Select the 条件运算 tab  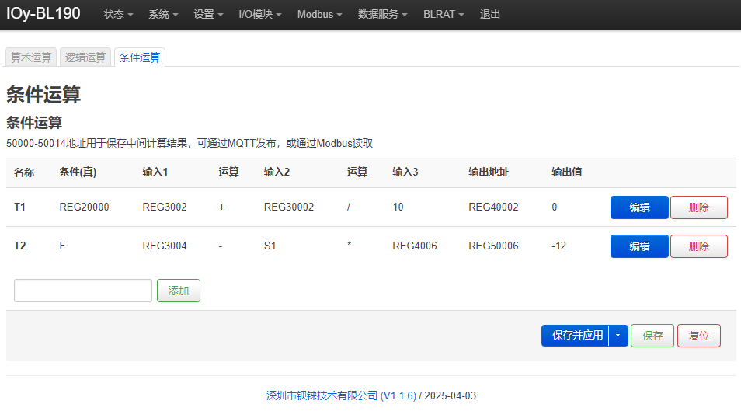139,57
